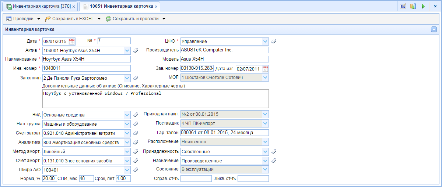This screenshot has width=442, height=187.
Task: Expand the Шифр А/О dropdown
Action: (x=127, y=170)
